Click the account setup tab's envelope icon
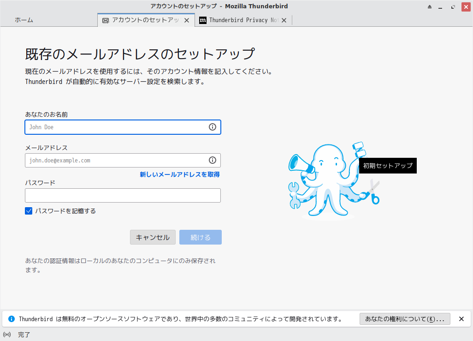The height and width of the screenshot is (341, 473). [106, 21]
